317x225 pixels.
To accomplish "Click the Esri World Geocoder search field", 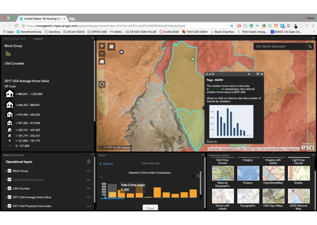I will pyautogui.click(x=280, y=46).
